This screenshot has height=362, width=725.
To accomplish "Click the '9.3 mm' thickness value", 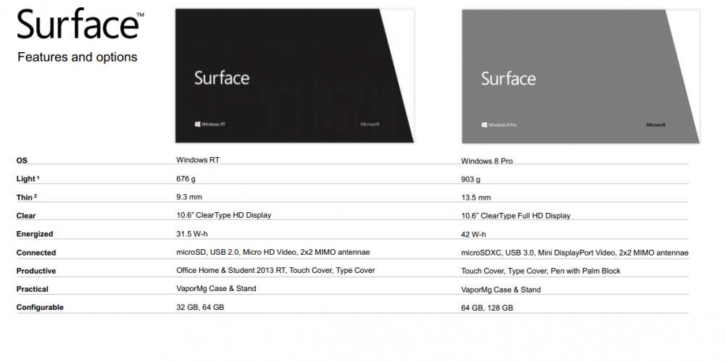I will click(x=189, y=197).
